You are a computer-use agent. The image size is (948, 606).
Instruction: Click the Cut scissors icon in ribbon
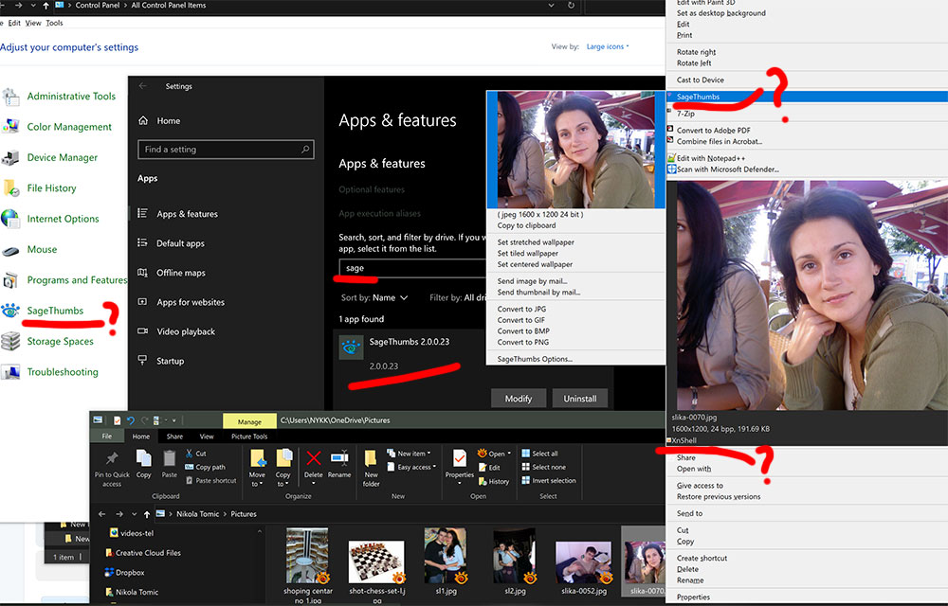coord(191,454)
